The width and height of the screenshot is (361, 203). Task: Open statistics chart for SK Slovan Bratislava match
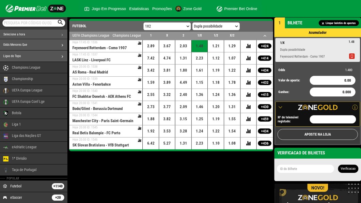[248, 143]
